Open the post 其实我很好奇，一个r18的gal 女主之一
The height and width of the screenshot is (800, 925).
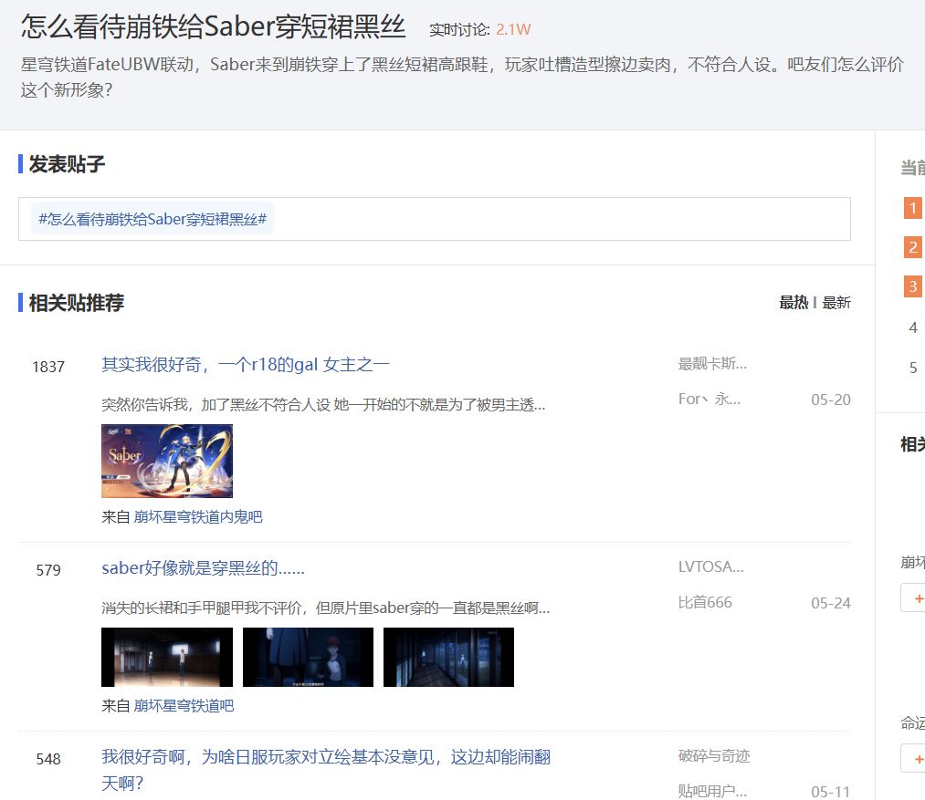point(246,364)
